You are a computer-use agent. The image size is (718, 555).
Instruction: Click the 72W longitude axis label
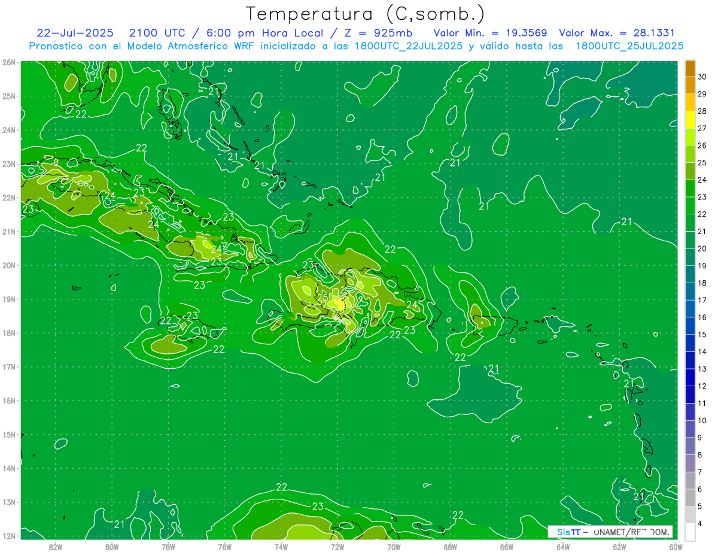pyautogui.click(x=337, y=547)
